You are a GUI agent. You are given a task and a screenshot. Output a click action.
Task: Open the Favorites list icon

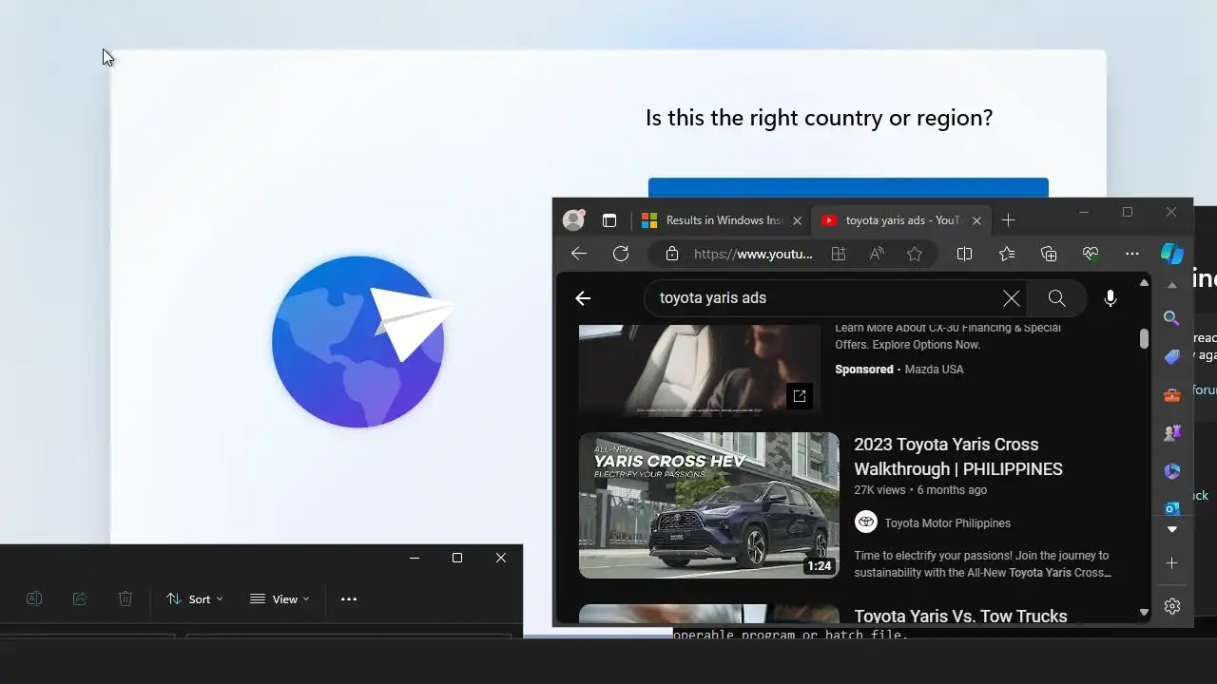(1007, 254)
